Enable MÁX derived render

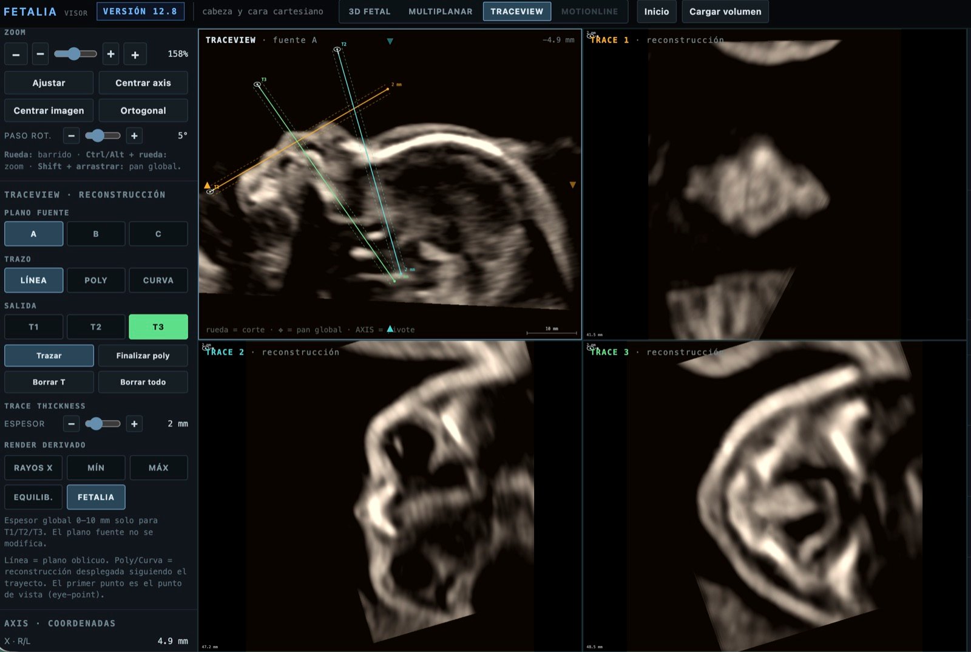coord(158,468)
